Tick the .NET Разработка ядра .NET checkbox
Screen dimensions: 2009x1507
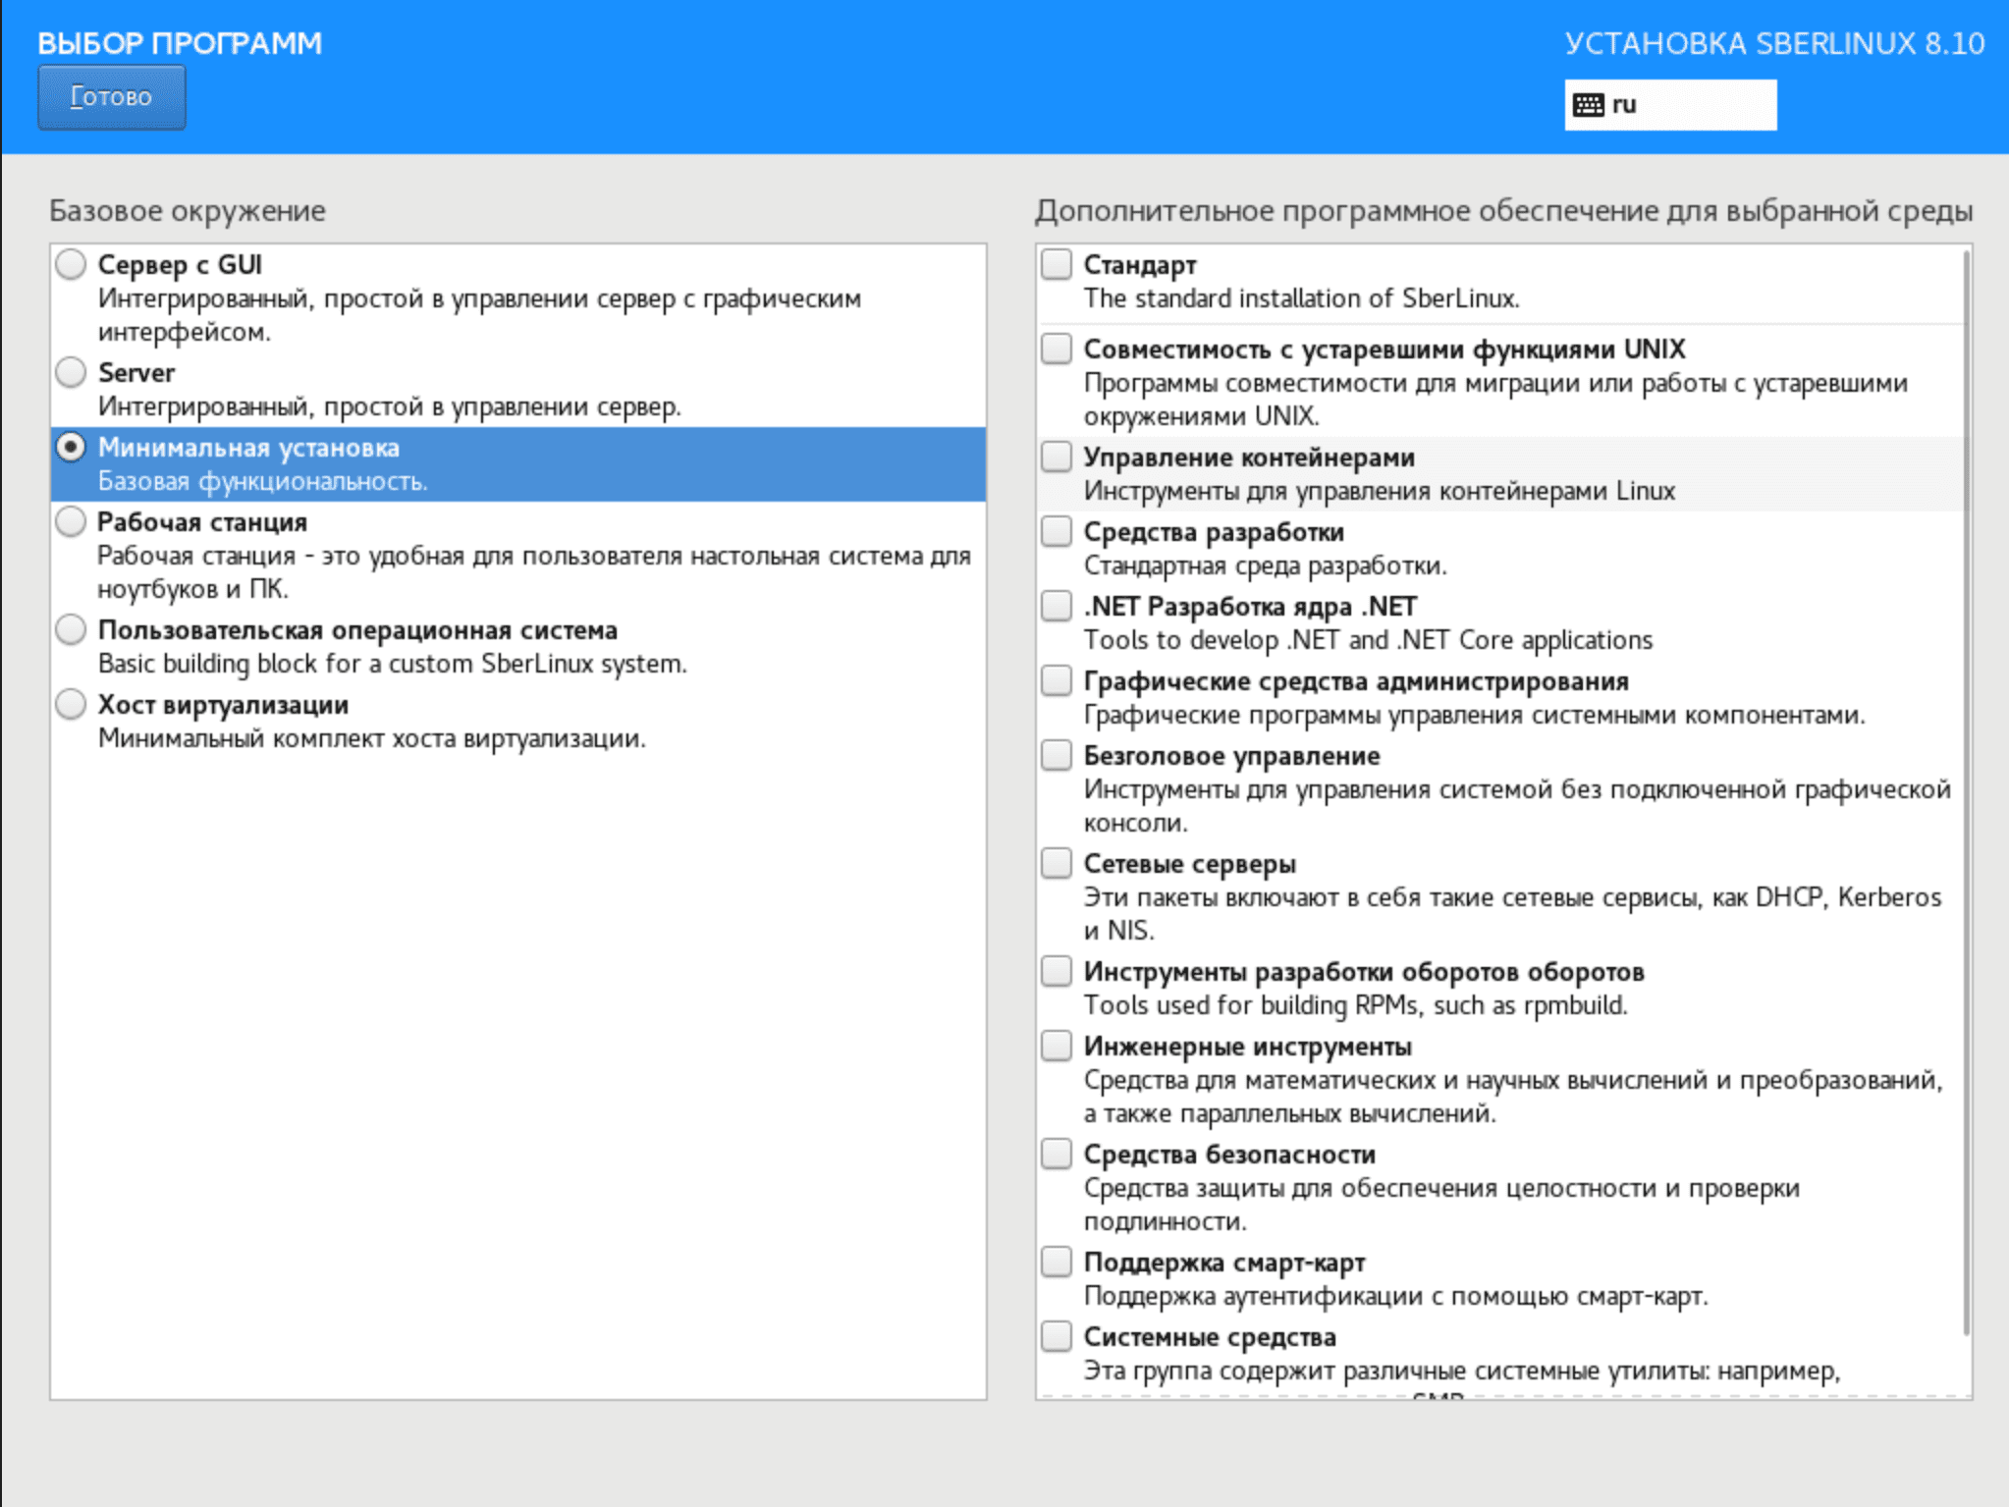tap(1057, 606)
